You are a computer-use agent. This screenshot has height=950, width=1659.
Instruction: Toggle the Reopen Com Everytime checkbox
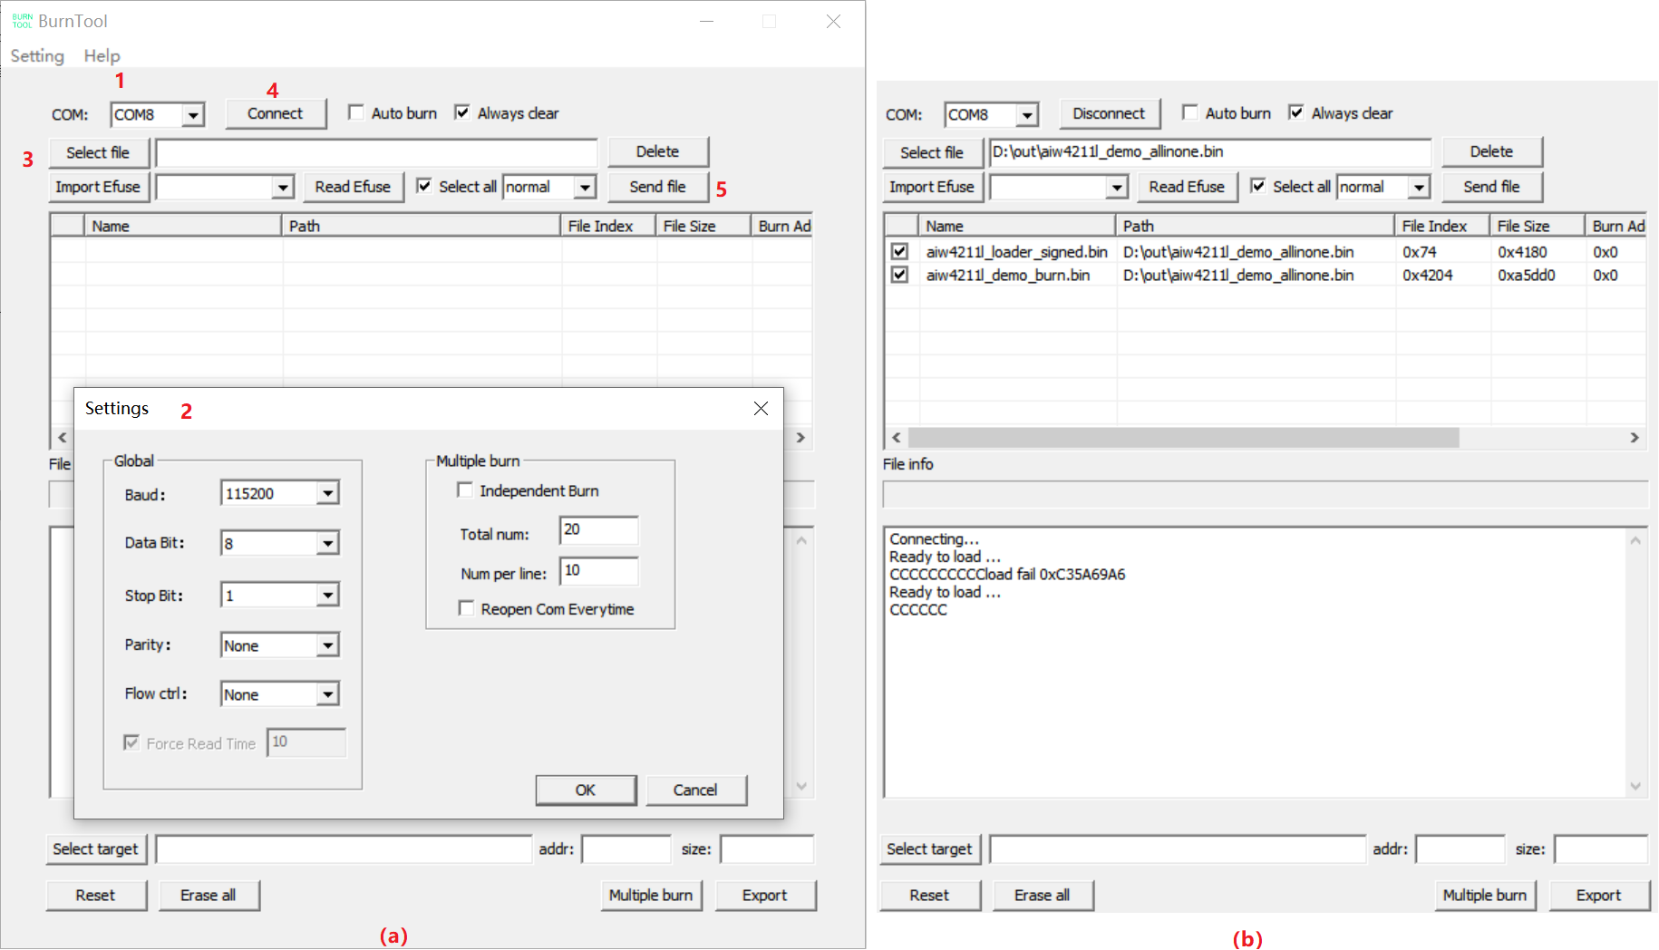[466, 608]
